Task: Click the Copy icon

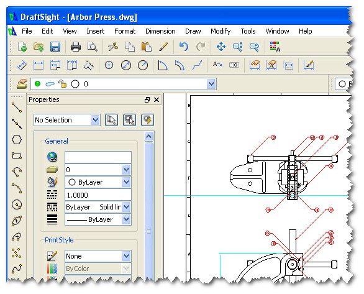Action: pos(130,47)
